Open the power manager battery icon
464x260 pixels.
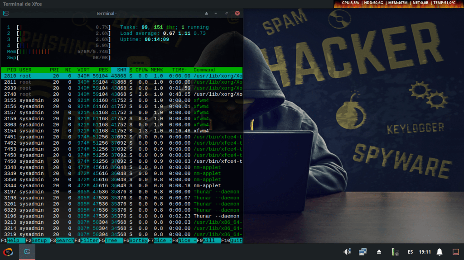[395, 252]
